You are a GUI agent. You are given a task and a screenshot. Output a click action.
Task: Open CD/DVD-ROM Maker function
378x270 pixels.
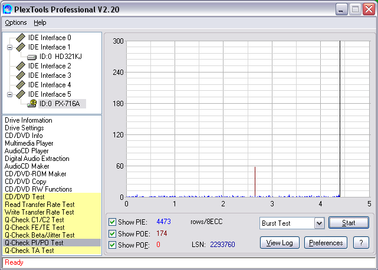[35, 174]
